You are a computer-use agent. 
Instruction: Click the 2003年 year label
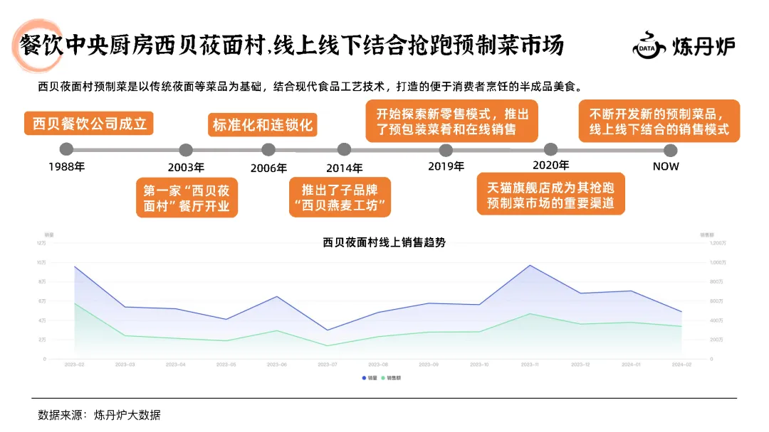click(x=186, y=167)
